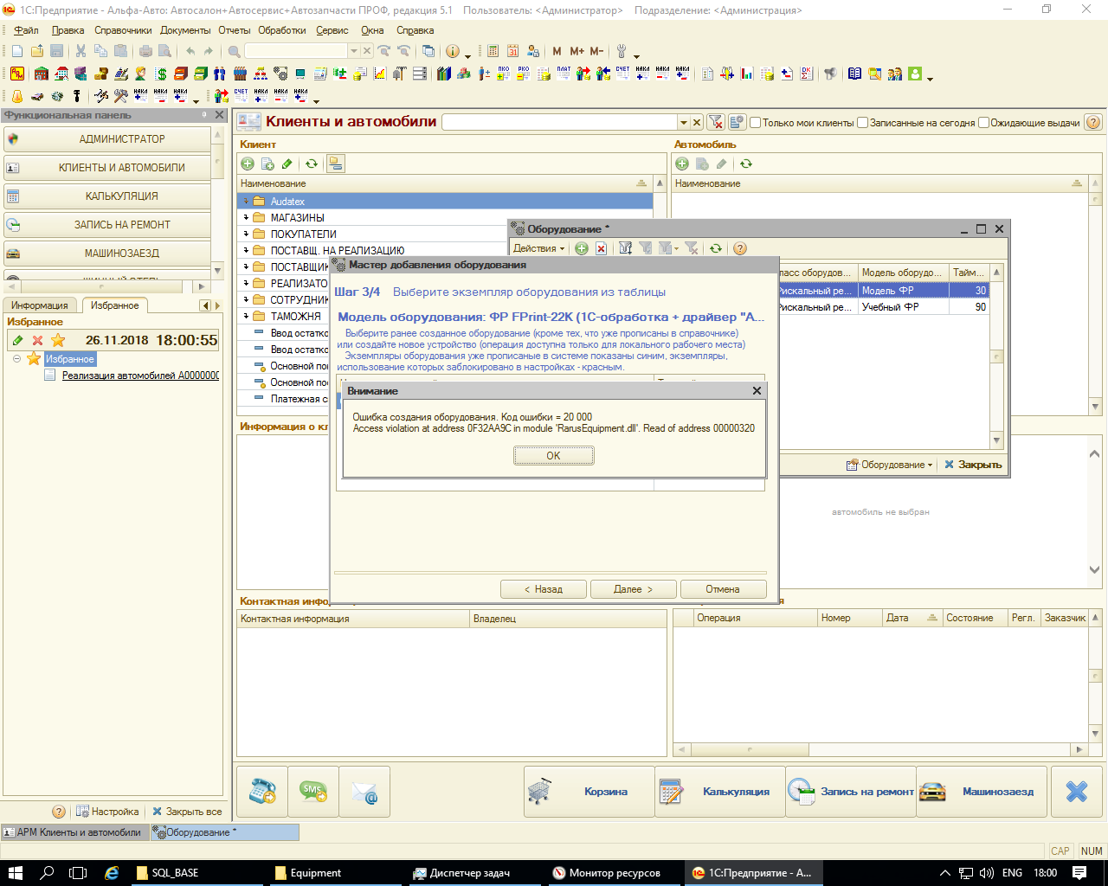Click the Windows Start button
This screenshot has width=1108, height=886.
[16, 873]
